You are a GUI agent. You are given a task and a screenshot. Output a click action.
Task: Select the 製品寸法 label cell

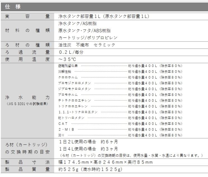(27, 162)
